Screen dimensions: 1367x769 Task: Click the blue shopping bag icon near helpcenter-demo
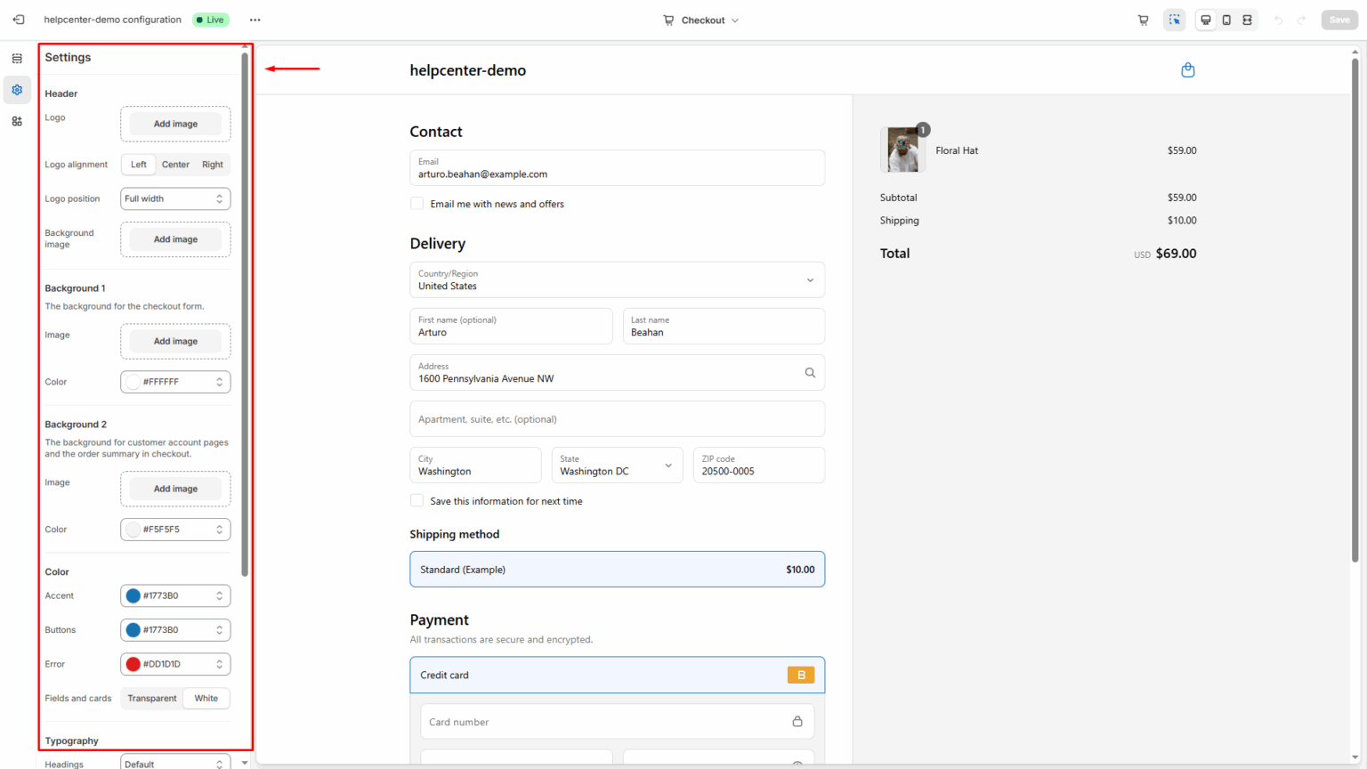click(x=1187, y=69)
